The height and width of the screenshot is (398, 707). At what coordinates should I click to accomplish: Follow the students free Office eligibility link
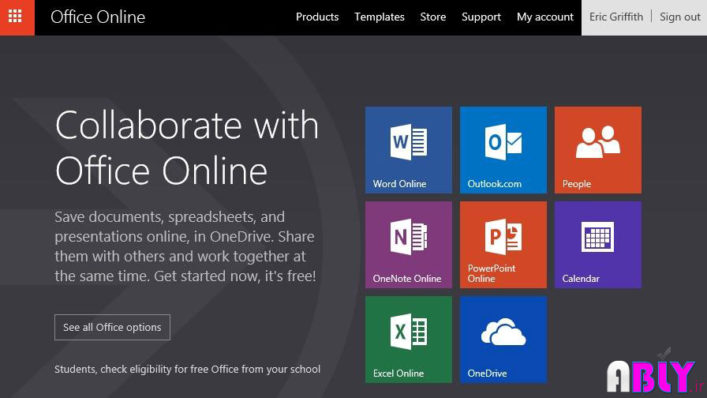point(188,369)
